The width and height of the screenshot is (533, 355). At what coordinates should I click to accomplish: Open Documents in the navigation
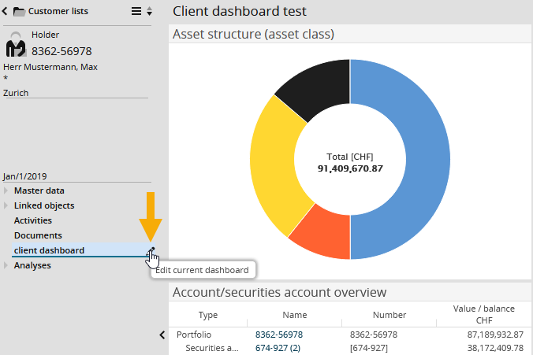pos(38,235)
